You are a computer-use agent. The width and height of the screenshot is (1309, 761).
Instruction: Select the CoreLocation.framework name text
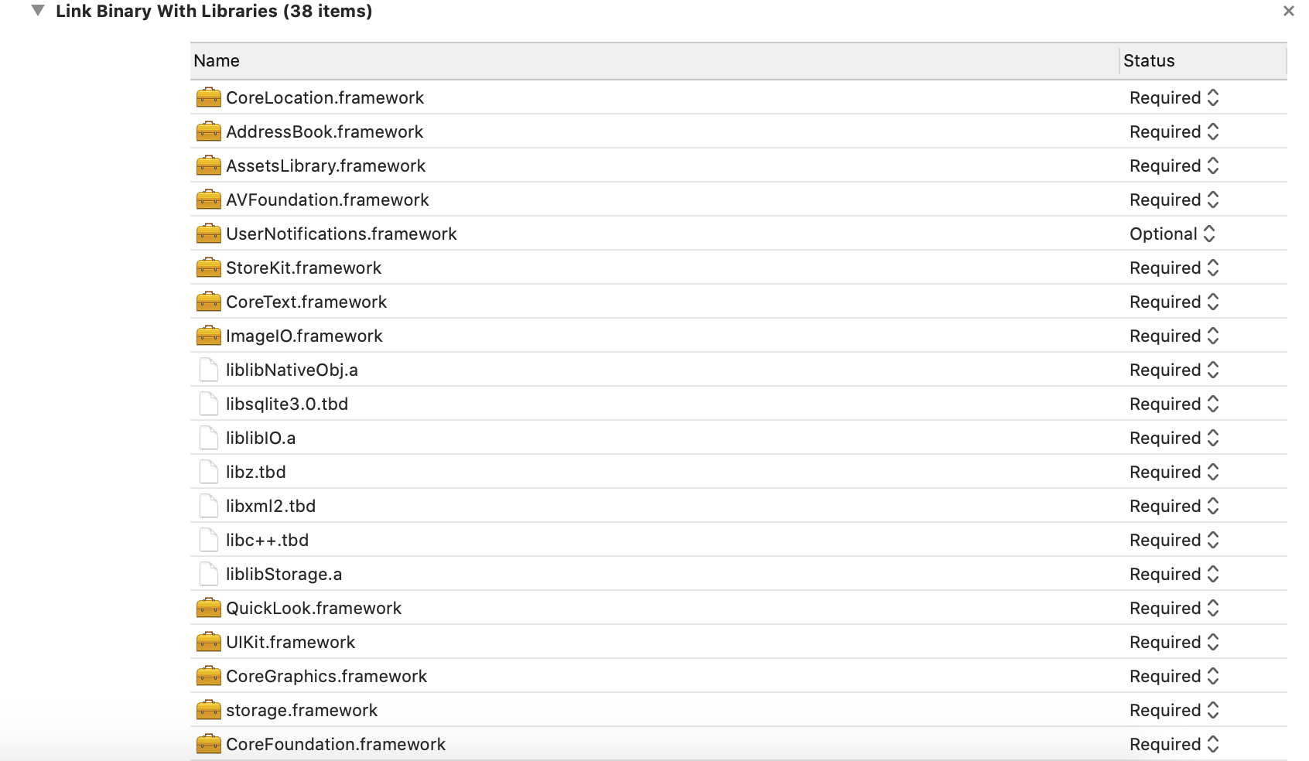[325, 97]
